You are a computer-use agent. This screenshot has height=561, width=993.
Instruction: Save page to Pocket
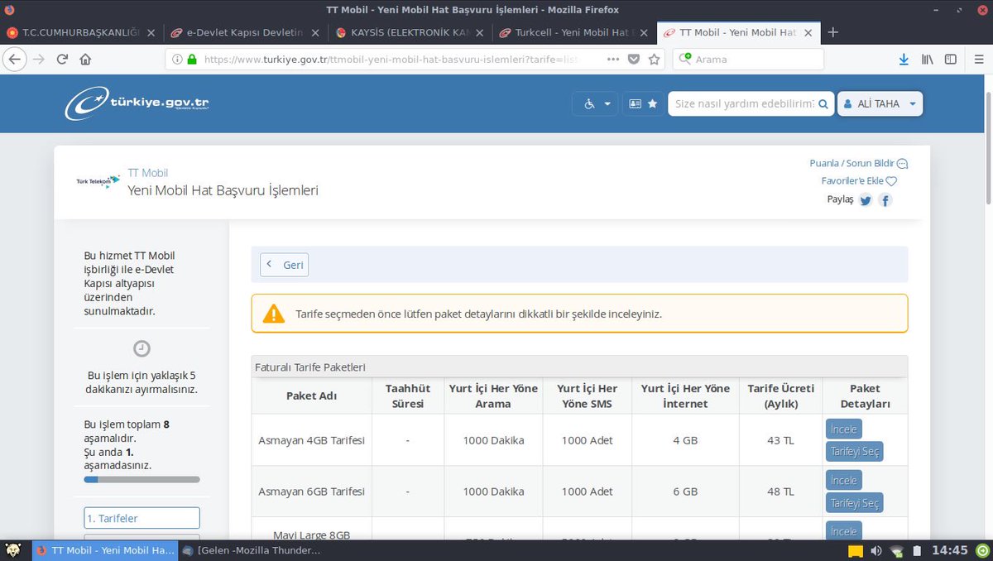(x=634, y=60)
